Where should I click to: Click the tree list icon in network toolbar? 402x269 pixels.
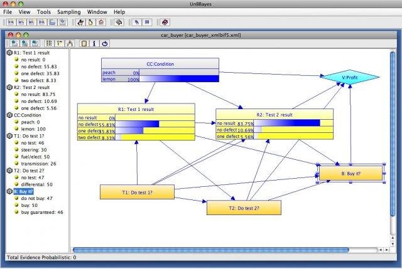click(50, 43)
